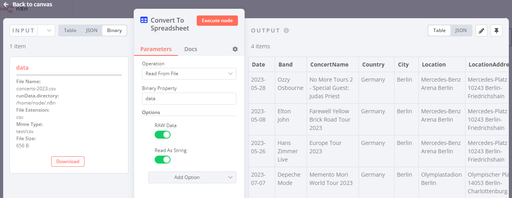The height and width of the screenshot is (198, 512).
Task: Switch to the Docs tab
Action: pos(191,49)
